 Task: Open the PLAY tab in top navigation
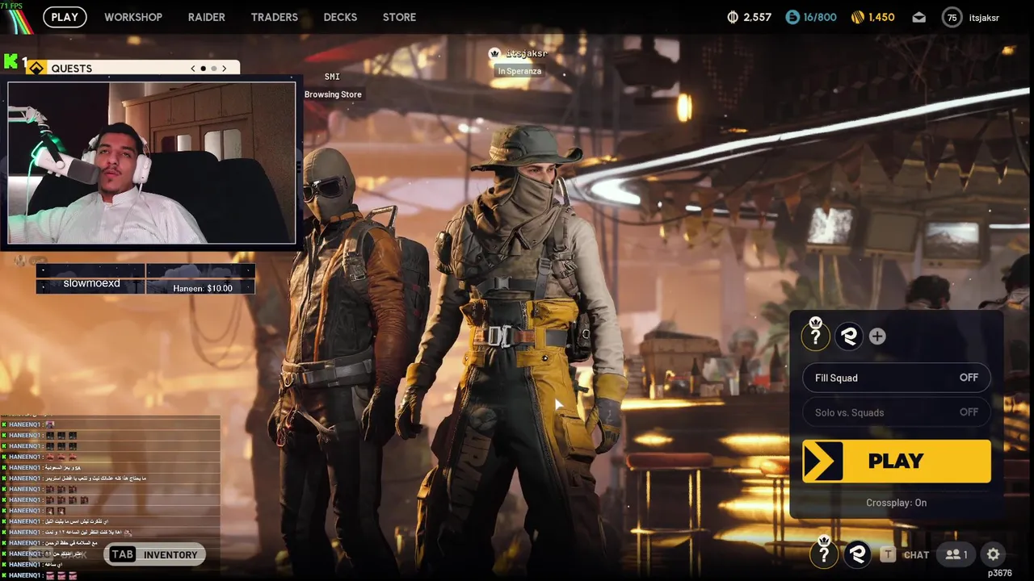pyautogui.click(x=65, y=17)
